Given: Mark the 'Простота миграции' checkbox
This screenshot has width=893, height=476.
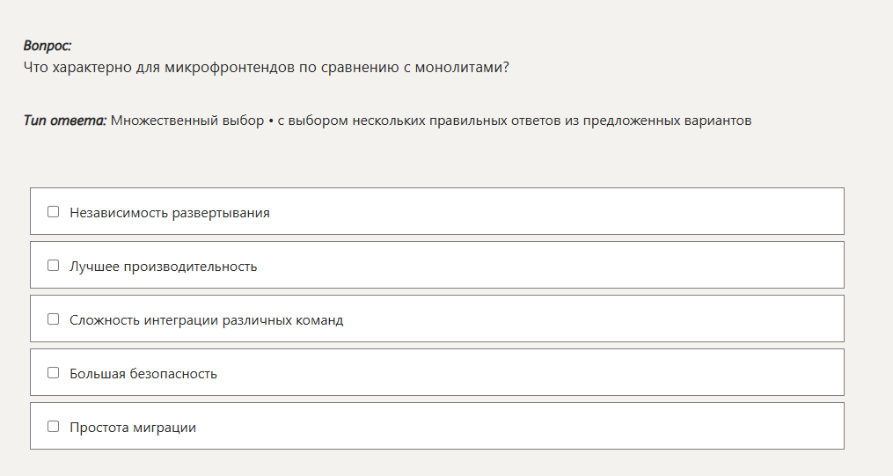Looking at the screenshot, I should [x=53, y=427].
